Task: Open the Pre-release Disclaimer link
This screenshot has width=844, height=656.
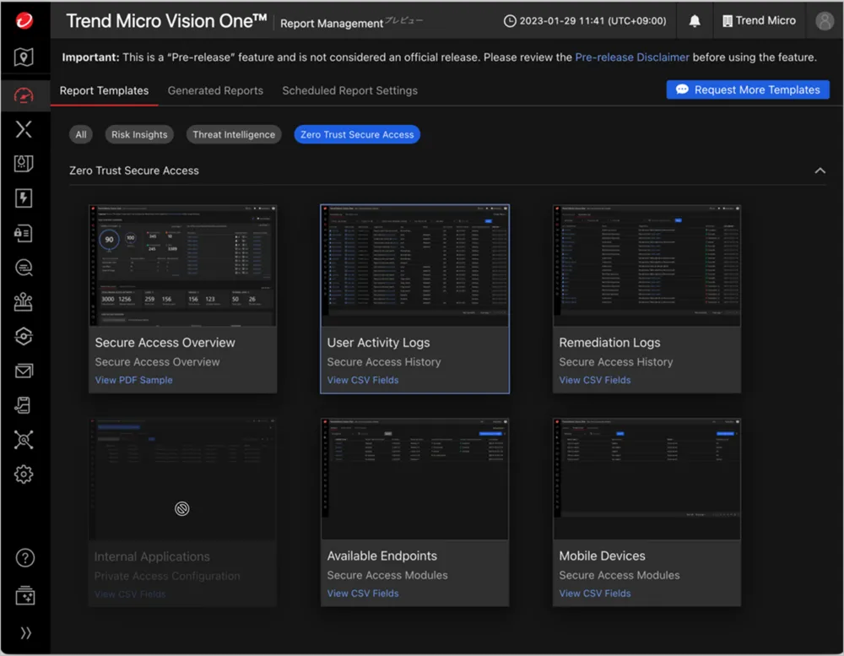Action: click(632, 57)
